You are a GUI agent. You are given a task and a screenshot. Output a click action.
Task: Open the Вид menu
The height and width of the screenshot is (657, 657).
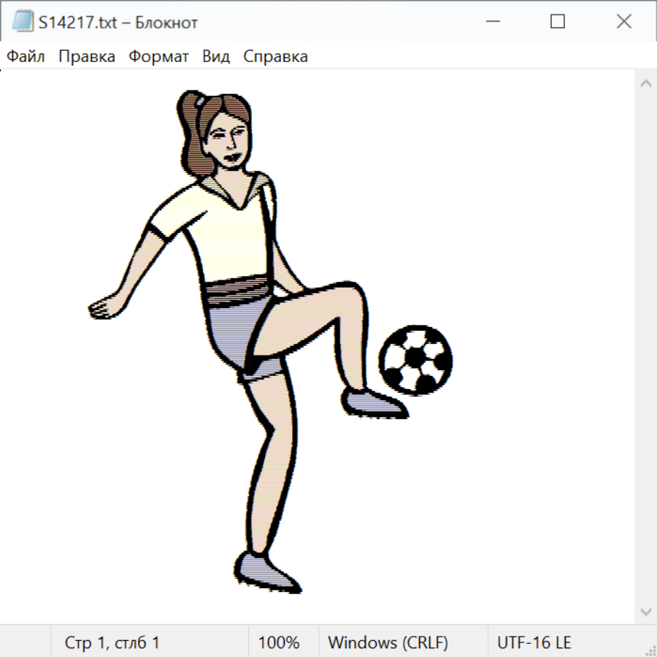(216, 57)
